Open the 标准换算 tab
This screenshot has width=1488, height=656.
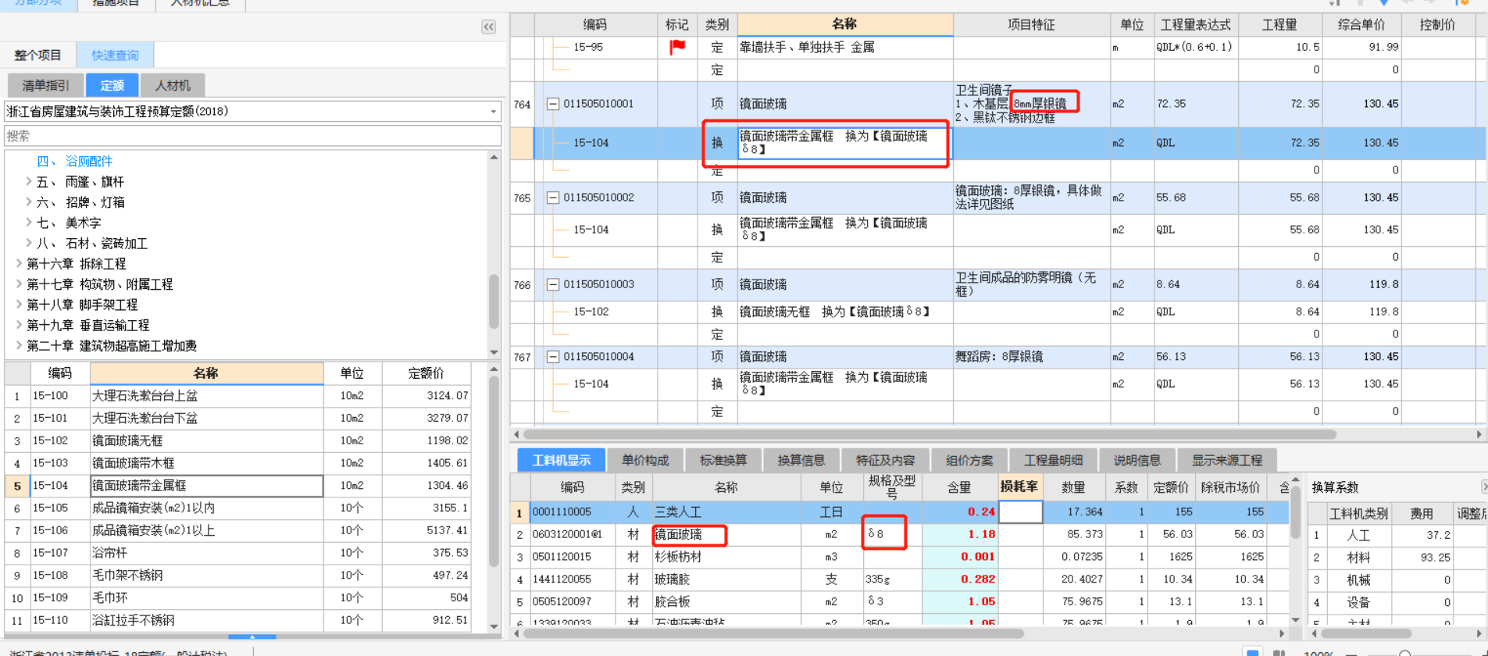tap(723, 460)
